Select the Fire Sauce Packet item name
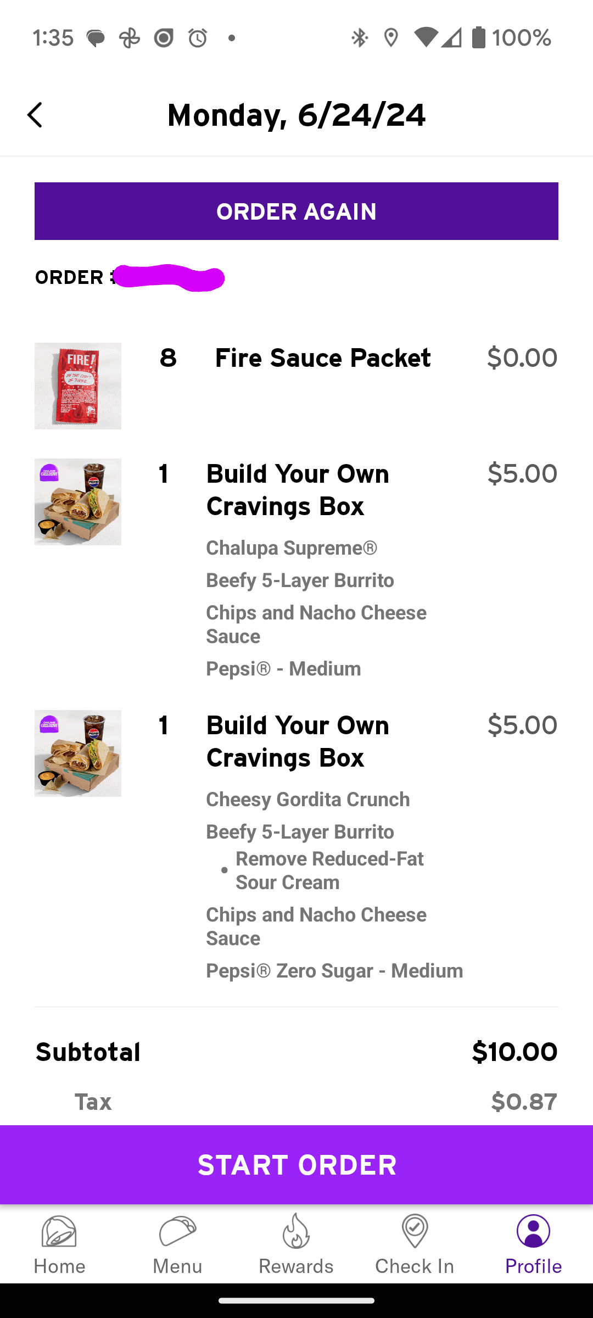The image size is (593, 1318). click(x=323, y=358)
